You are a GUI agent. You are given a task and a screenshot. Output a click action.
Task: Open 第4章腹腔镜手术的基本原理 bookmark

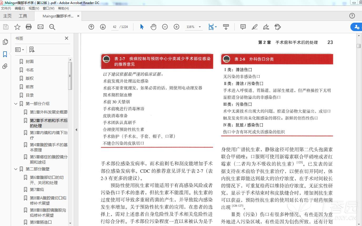49,147
